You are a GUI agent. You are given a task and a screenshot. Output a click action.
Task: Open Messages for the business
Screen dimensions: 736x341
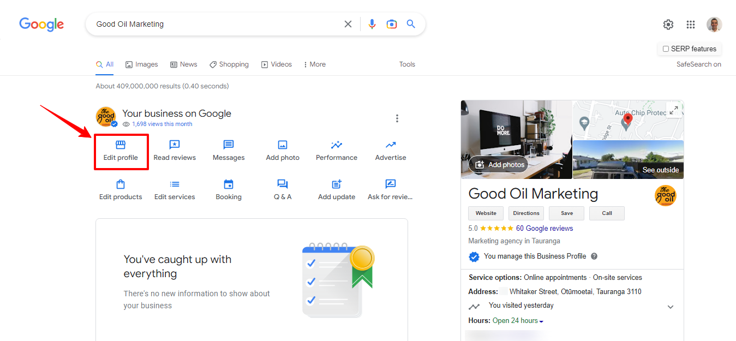tap(229, 151)
